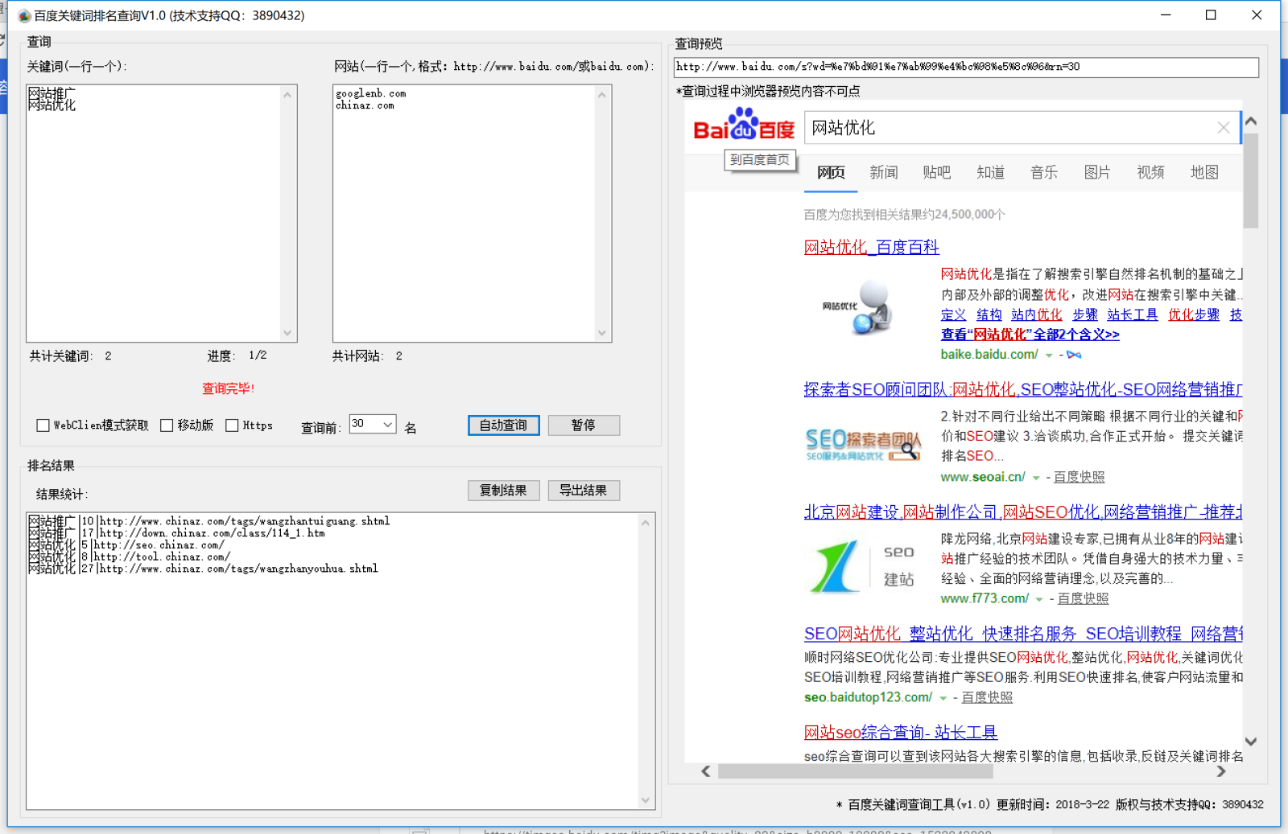Open 探索者SEO顾问团队 result link
1288x834 pixels.
point(1023,390)
